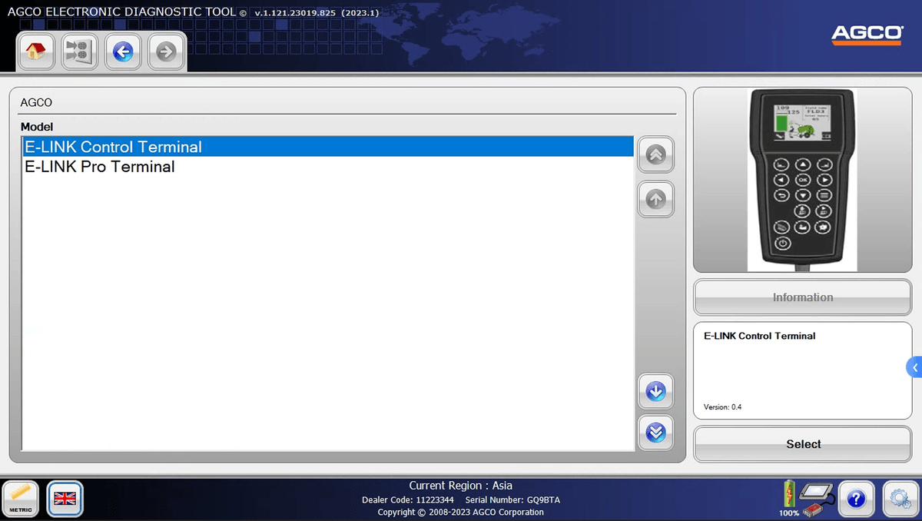
Task: Expand the side panel with blue chevron
Action: pos(914,367)
